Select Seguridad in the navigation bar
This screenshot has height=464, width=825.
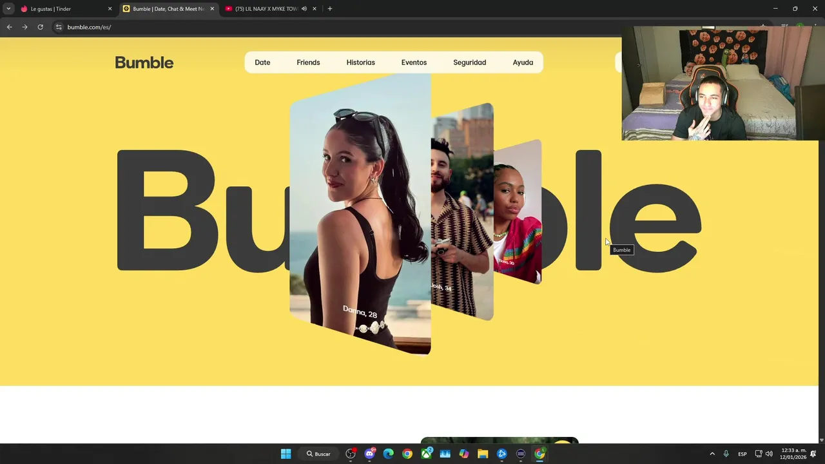click(x=469, y=63)
